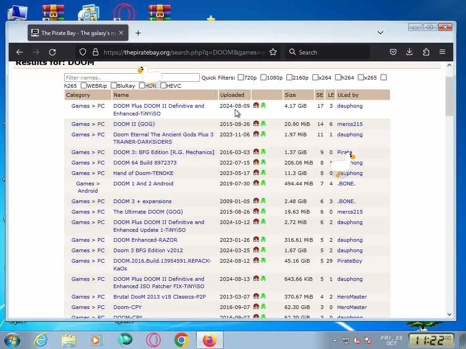The image size is (466, 349).
Task: Open DOOM 3: BFG Edition [R.G. Mechanics] link
Action: 163,152
